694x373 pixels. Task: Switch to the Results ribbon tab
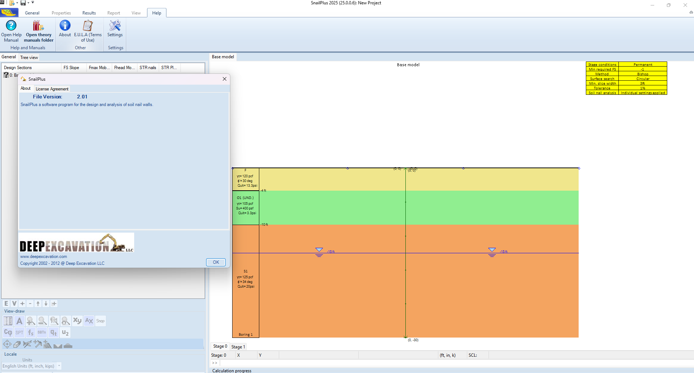point(89,13)
